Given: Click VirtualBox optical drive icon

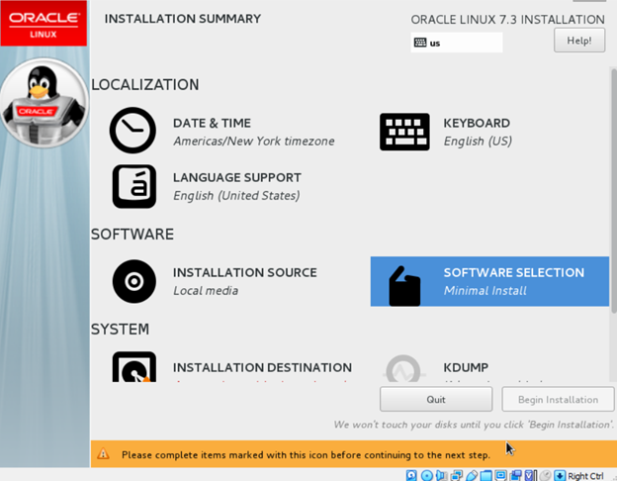Looking at the screenshot, I should (426, 475).
